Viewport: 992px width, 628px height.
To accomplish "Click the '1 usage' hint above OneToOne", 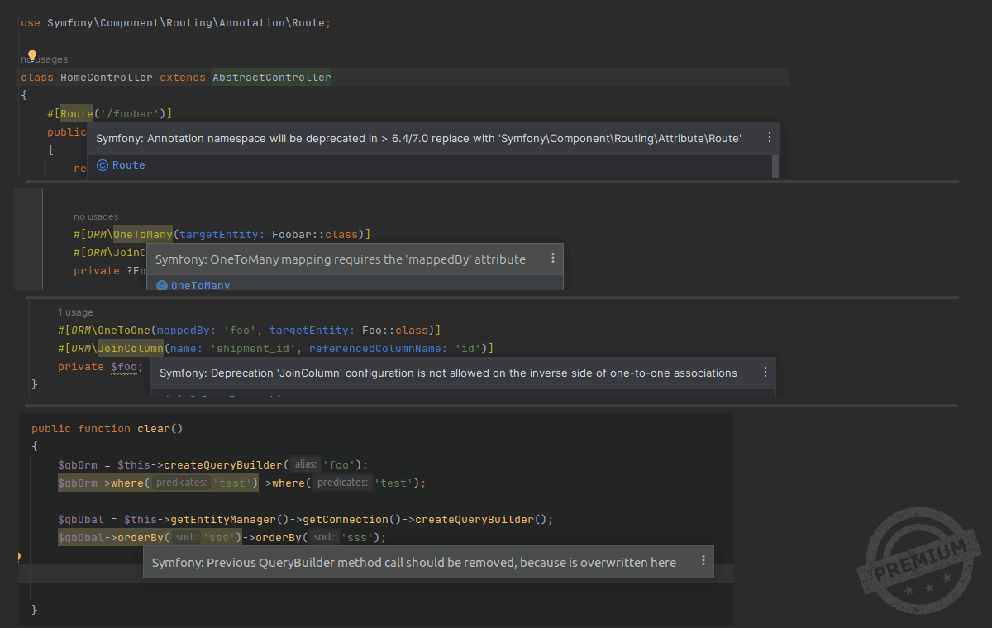I will click(x=75, y=312).
